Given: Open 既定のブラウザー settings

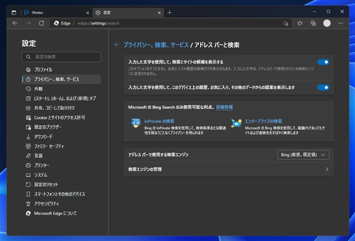Looking at the screenshot, I should pos(61,127).
